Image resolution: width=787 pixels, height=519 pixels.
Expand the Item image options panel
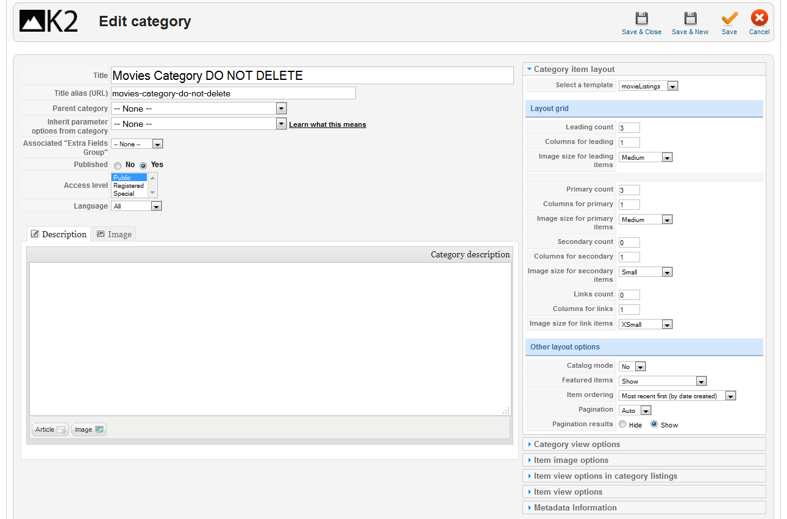(644, 460)
